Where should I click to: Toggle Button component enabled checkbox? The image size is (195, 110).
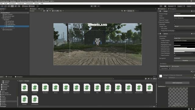[x=162, y=34]
